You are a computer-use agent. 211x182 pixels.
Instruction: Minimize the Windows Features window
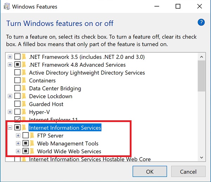click(x=157, y=6)
